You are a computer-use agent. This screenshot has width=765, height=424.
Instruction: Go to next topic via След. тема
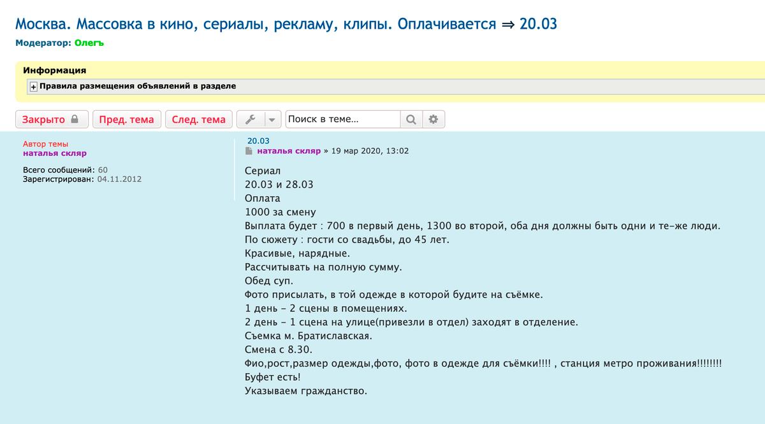point(198,119)
